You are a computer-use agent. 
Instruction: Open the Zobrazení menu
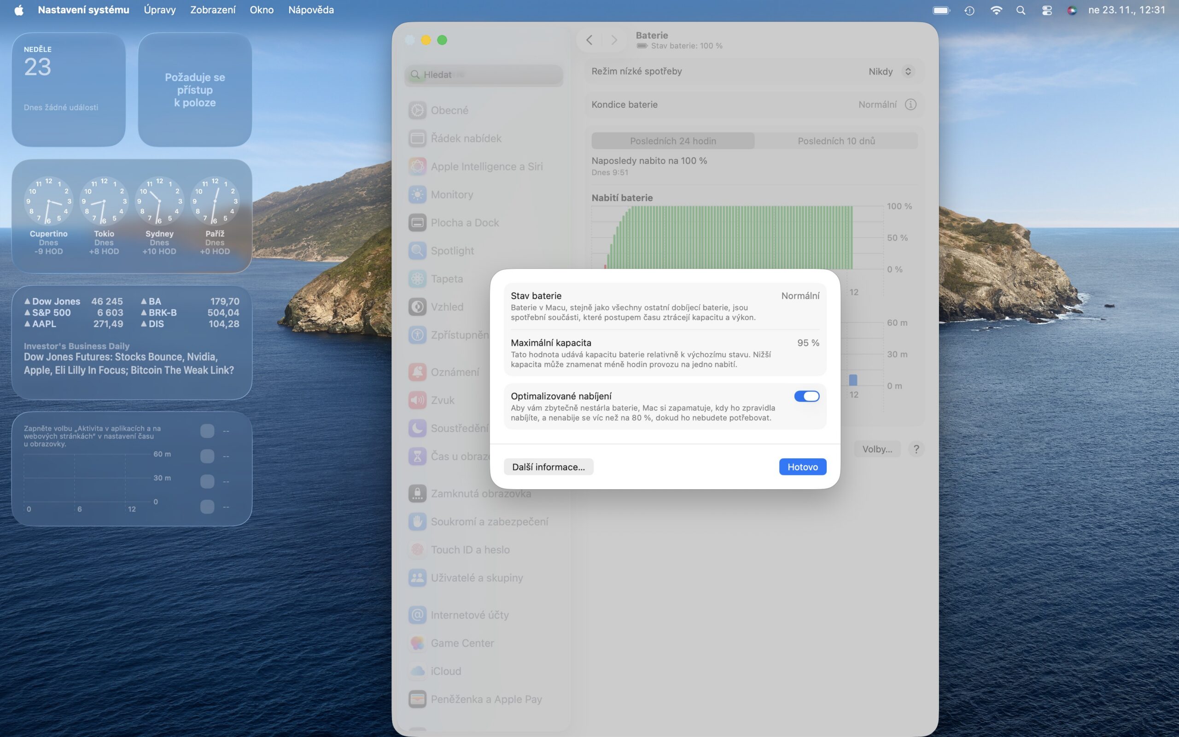click(212, 10)
